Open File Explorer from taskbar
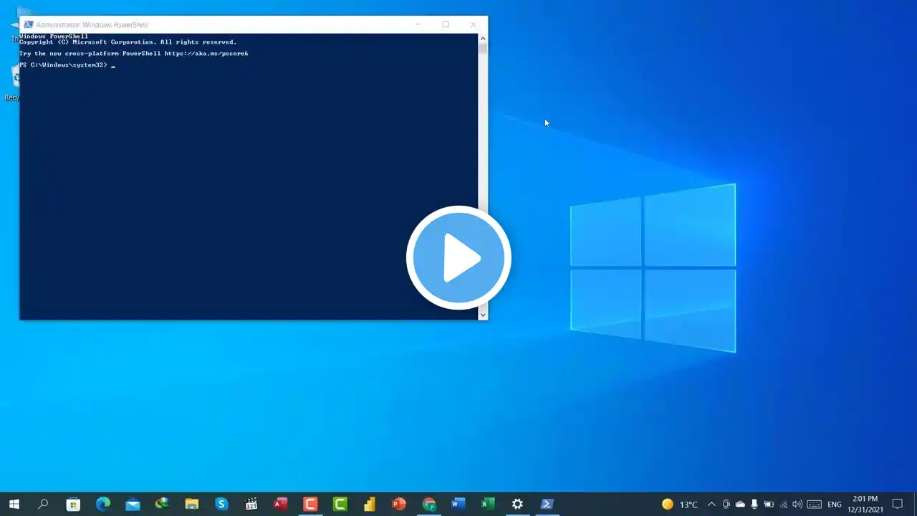917x516 pixels. click(x=191, y=504)
